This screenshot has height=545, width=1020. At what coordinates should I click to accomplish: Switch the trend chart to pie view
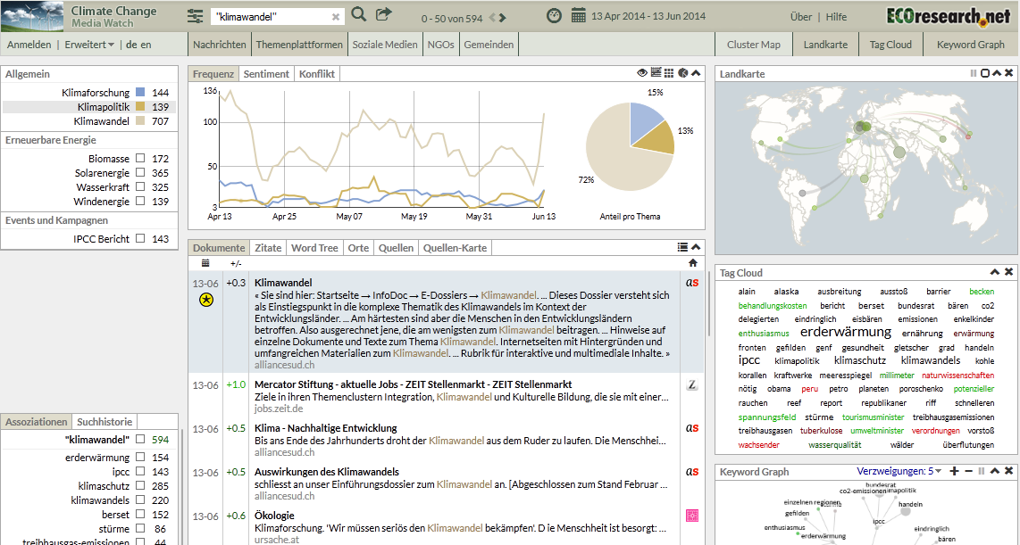pyautogui.click(x=682, y=73)
